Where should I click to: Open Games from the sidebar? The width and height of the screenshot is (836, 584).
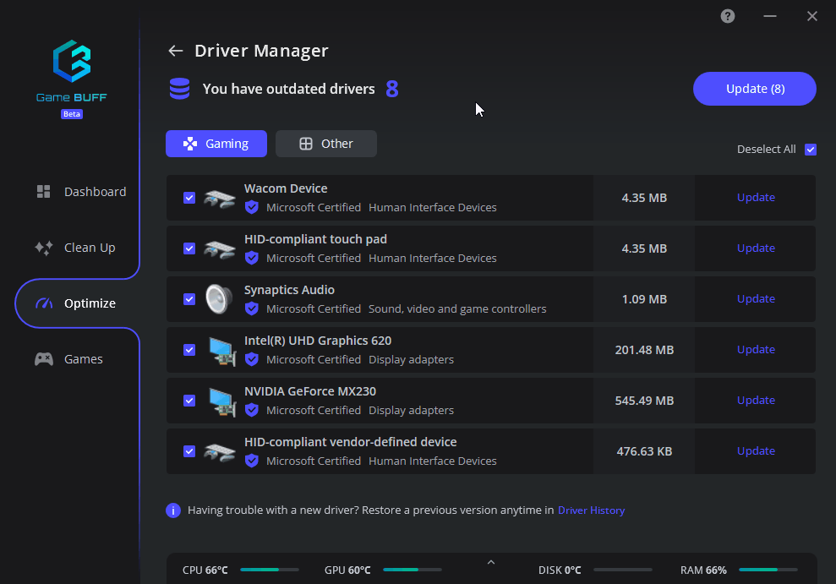point(69,359)
